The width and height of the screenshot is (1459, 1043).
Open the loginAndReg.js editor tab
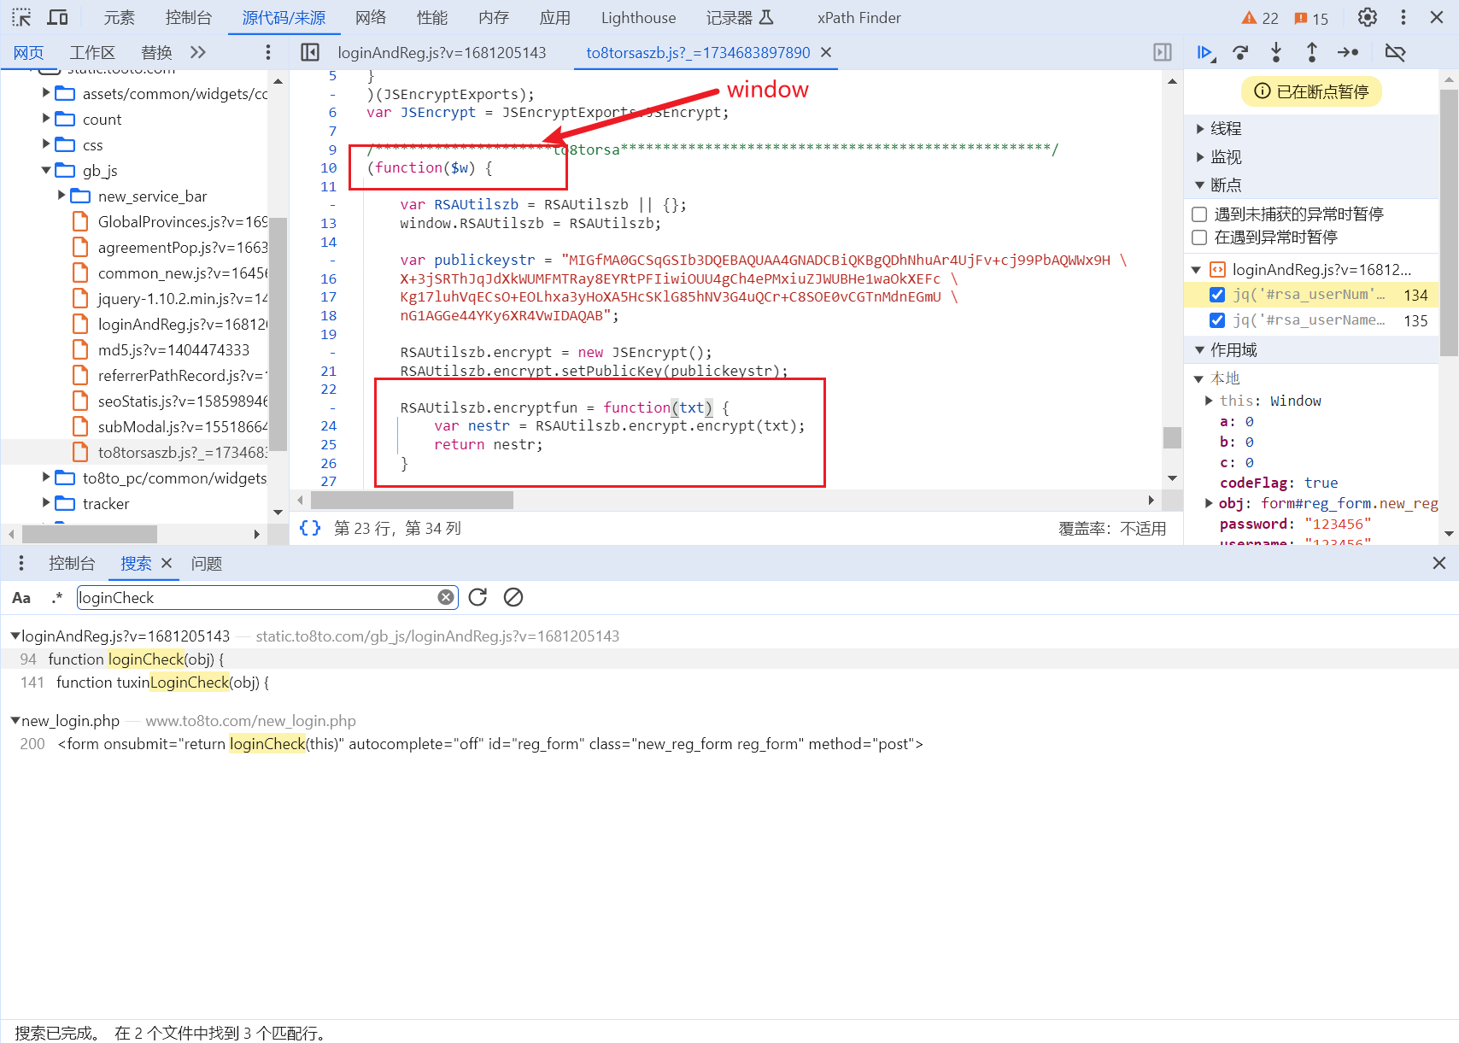click(x=442, y=52)
